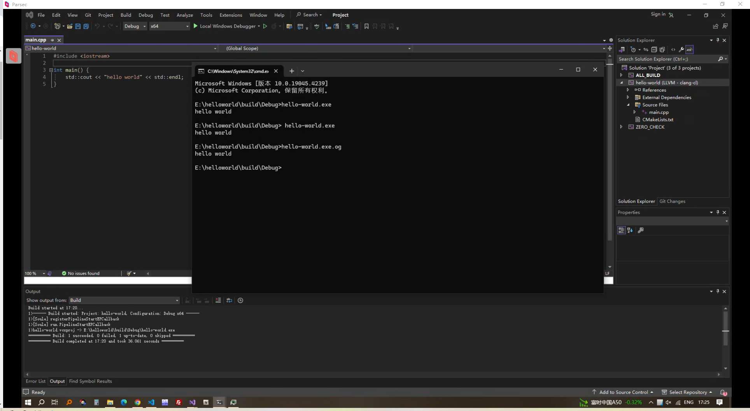Screen dimensions: 750x411
Task: Toggle Auto Hide pin on Properties panel
Action: [x=718, y=212]
